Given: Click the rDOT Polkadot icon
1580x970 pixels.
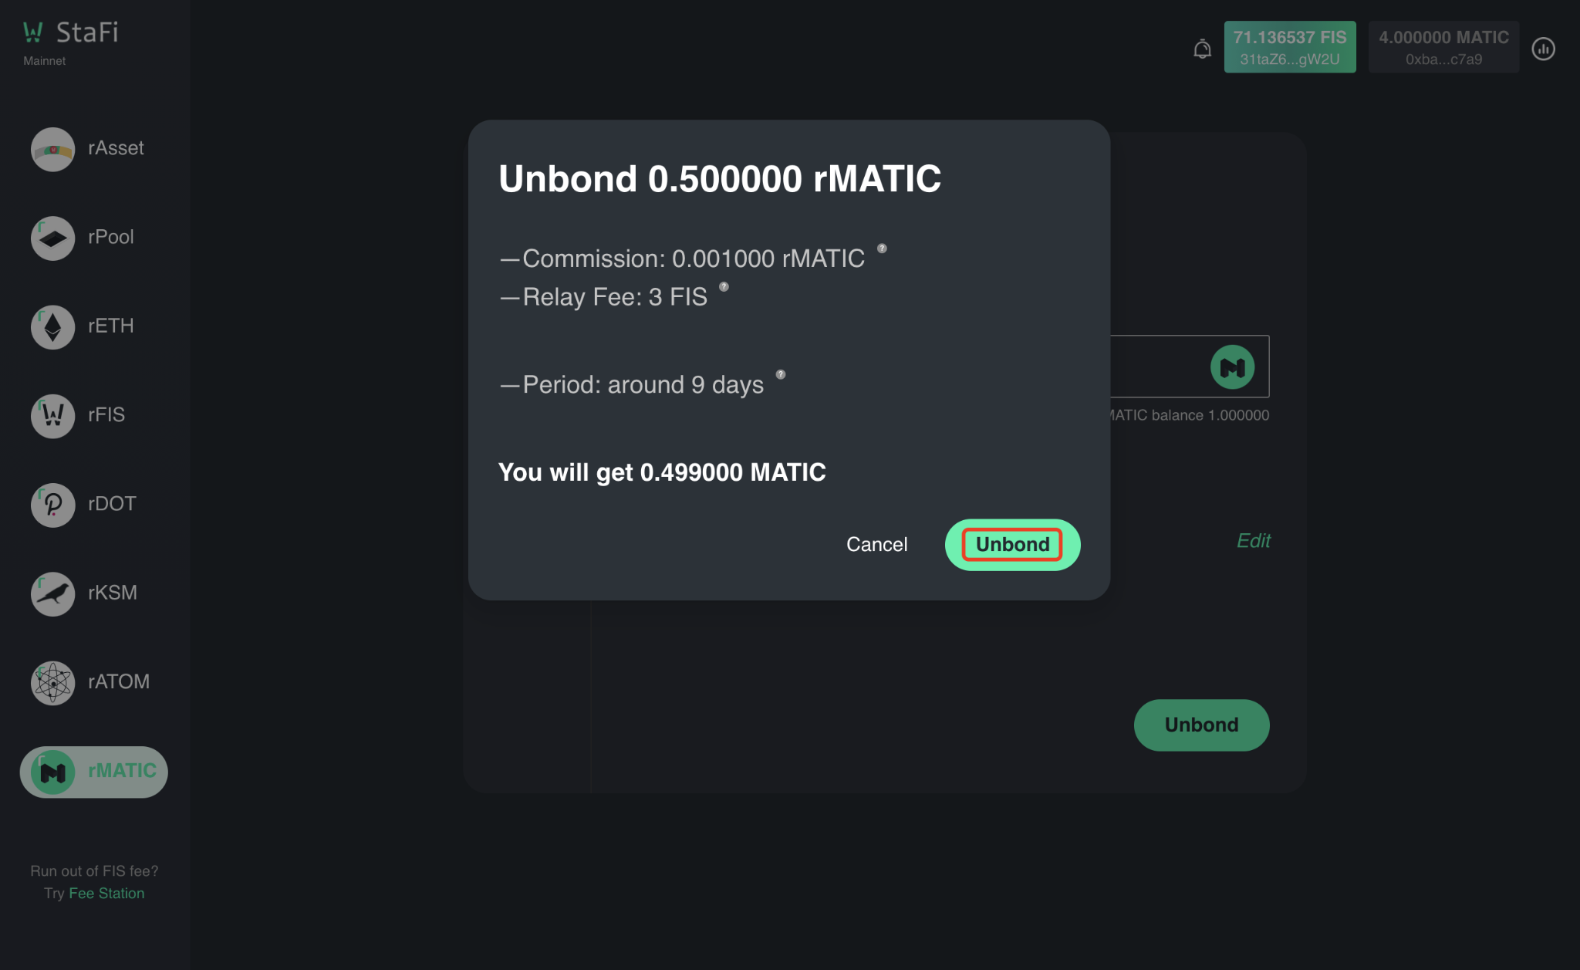Looking at the screenshot, I should [x=52, y=505].
